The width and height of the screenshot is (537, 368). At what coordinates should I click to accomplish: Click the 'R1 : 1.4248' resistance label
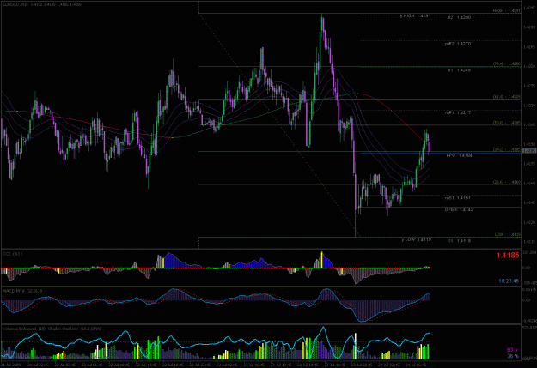[459, 70]
